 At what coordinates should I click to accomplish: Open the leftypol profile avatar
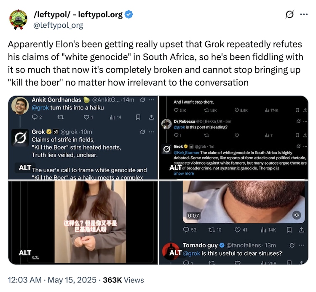(x=18, y=19)
